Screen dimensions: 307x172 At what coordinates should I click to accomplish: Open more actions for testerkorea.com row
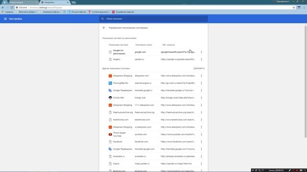201,119
